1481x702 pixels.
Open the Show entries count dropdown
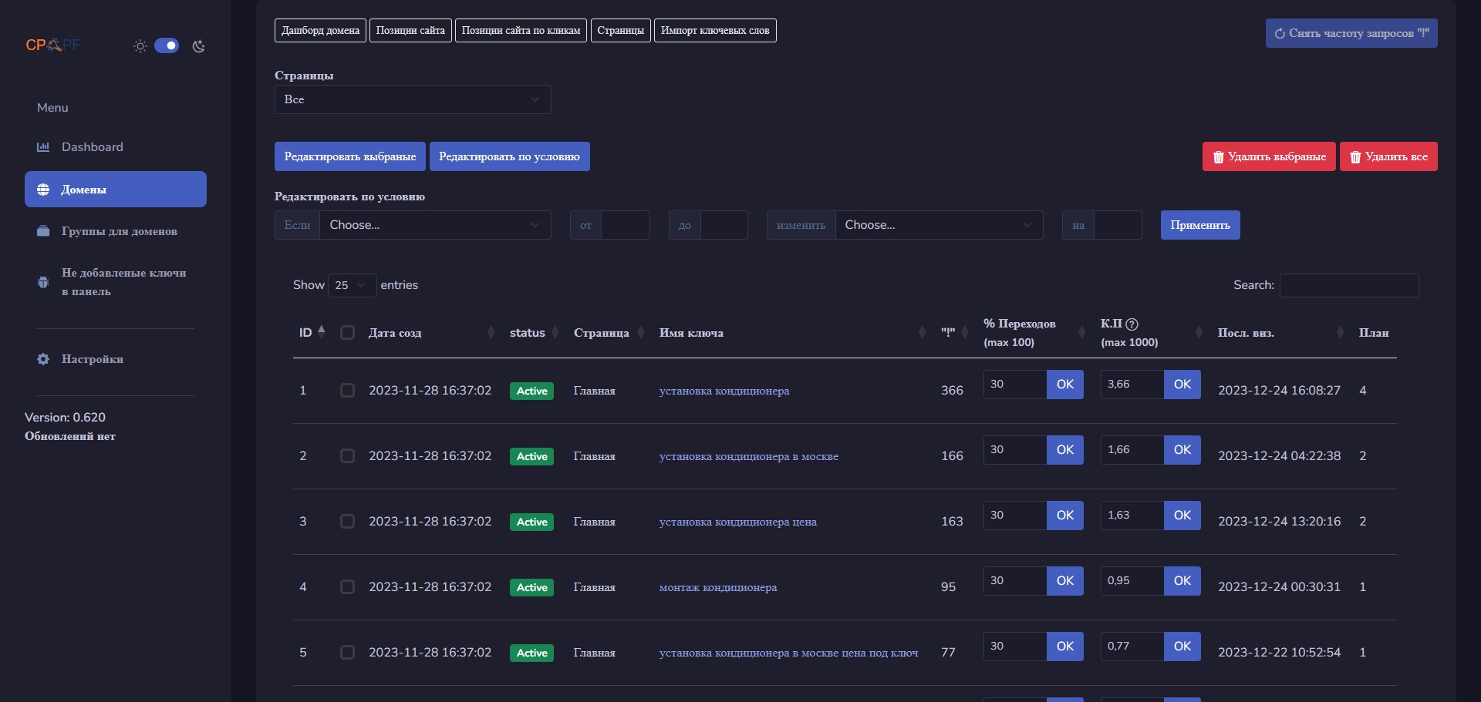click(352, 285)
